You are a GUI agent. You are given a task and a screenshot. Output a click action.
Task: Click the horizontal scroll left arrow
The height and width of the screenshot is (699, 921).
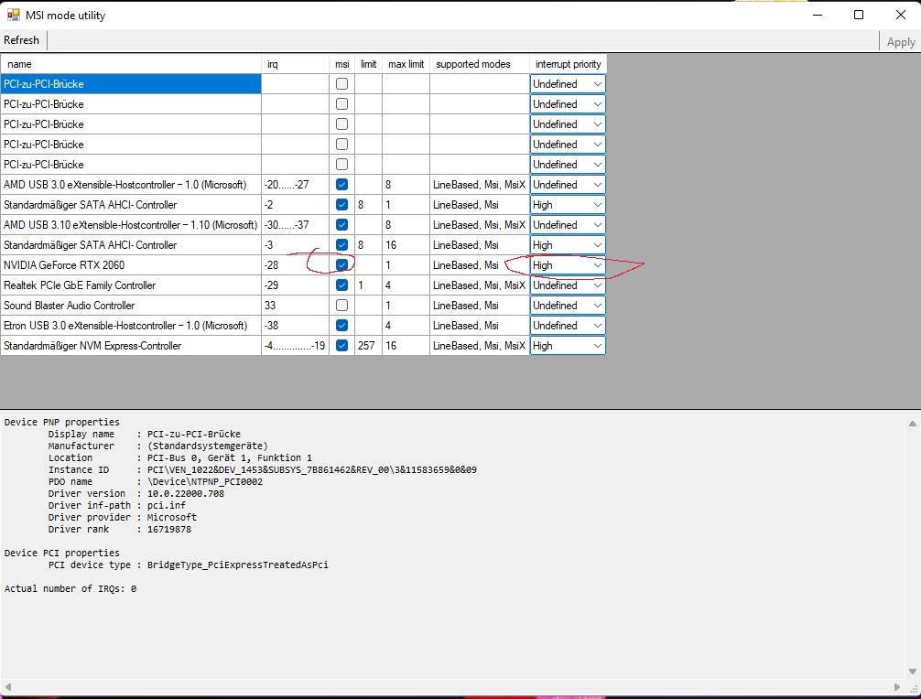(7, 686)
